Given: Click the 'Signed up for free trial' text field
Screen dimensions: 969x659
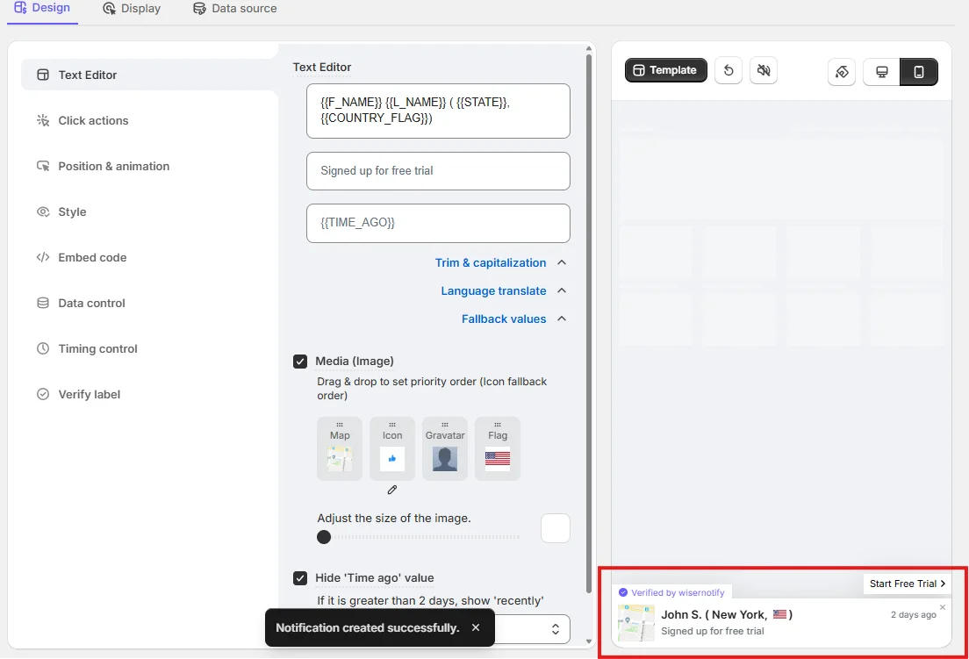Looking at the screenshot, I should tap(438, 170).
